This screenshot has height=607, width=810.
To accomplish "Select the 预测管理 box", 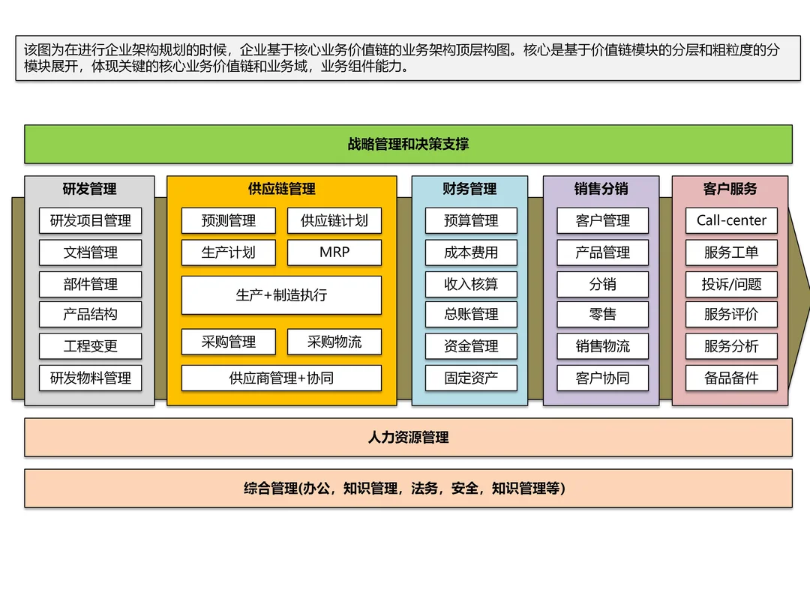I will pos(228,221).
